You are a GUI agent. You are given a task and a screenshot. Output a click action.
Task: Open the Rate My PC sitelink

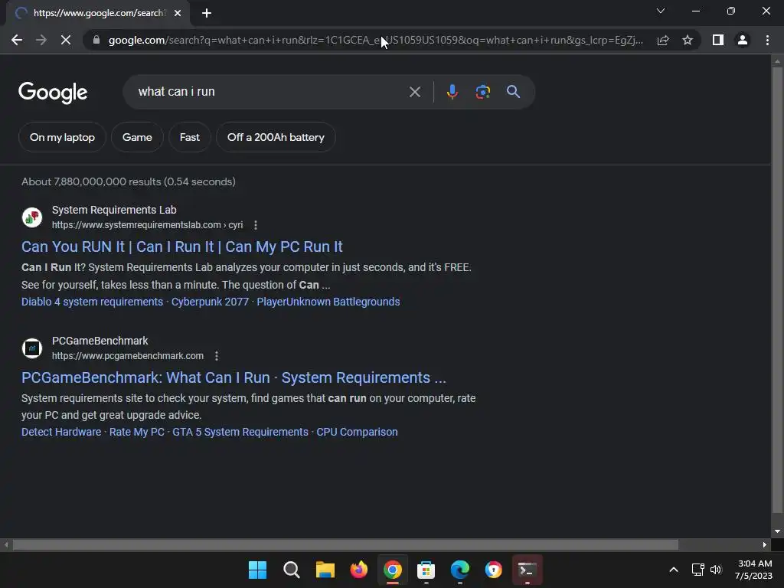tap(137, 432)
